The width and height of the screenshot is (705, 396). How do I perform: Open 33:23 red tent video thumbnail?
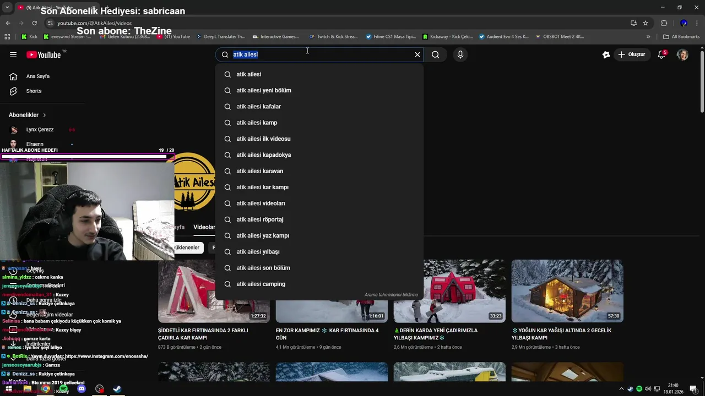449,291
